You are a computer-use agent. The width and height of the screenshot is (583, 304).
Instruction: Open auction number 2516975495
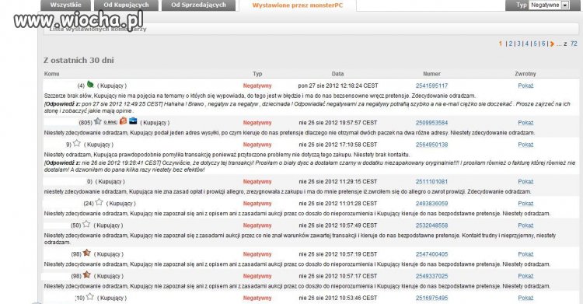click(431, 298)
